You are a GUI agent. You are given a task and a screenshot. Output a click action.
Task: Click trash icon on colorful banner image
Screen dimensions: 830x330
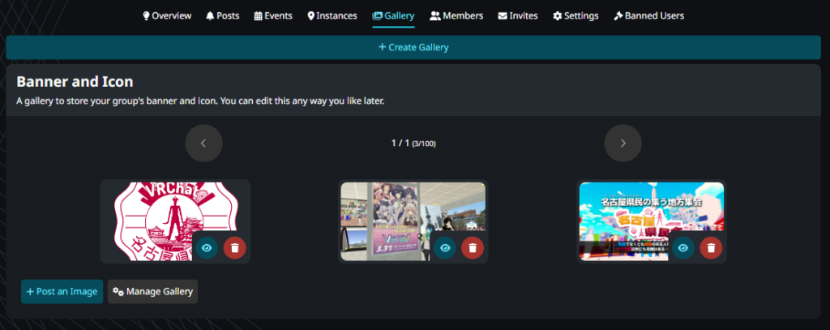(x=711, y=247)
